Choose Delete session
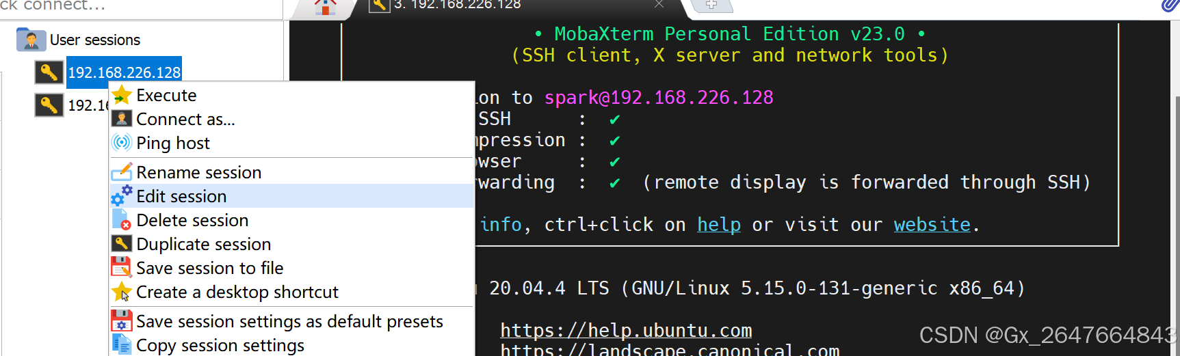Image resolution: width=1180 pixels, height=356 pixels. [291, 220]
